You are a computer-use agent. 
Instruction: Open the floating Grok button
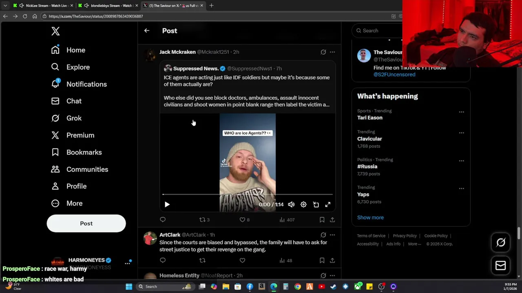point(500,243)
